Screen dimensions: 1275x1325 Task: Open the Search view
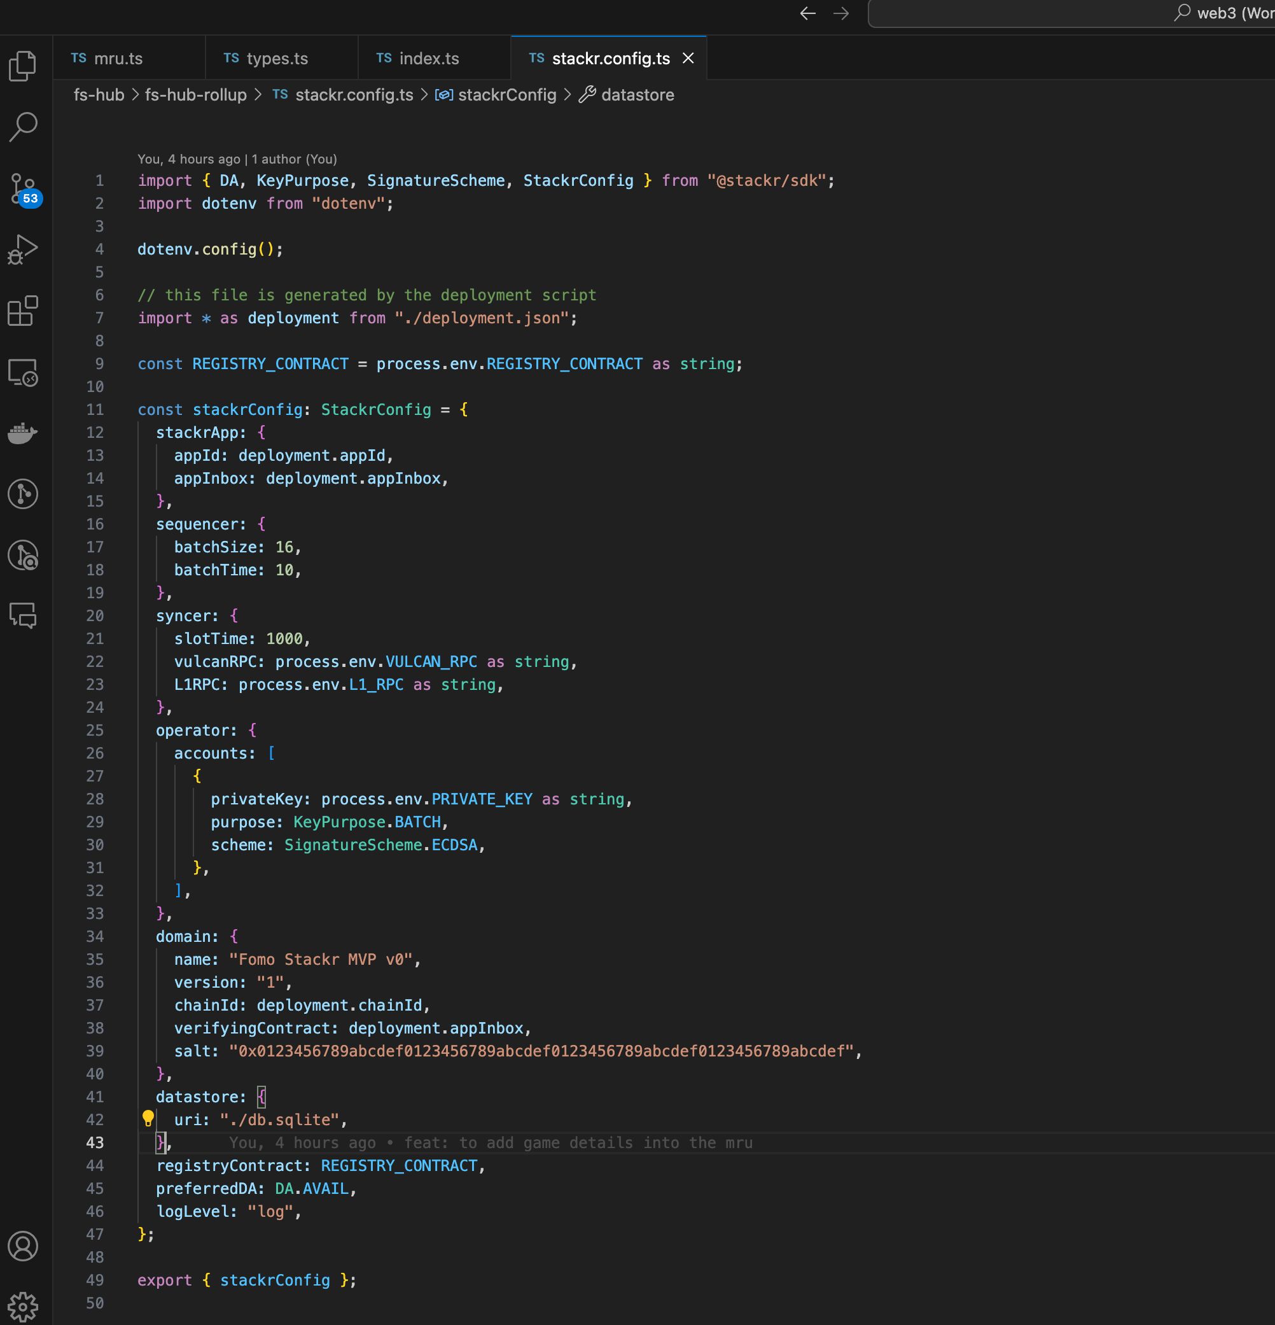click(x=23, y=127)
